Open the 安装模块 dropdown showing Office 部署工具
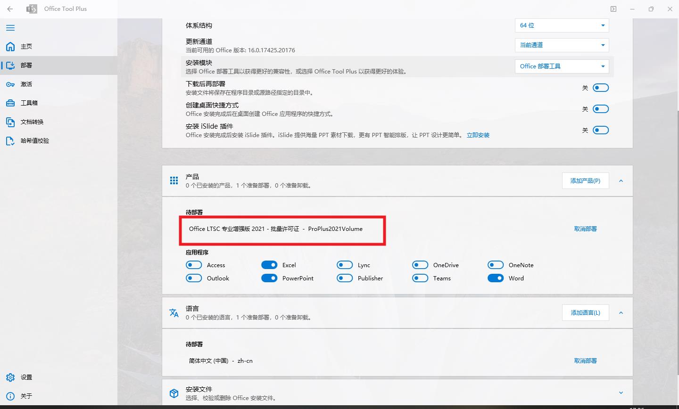The image size is (679, 409). pyautogui.click(x=562, y=66)
